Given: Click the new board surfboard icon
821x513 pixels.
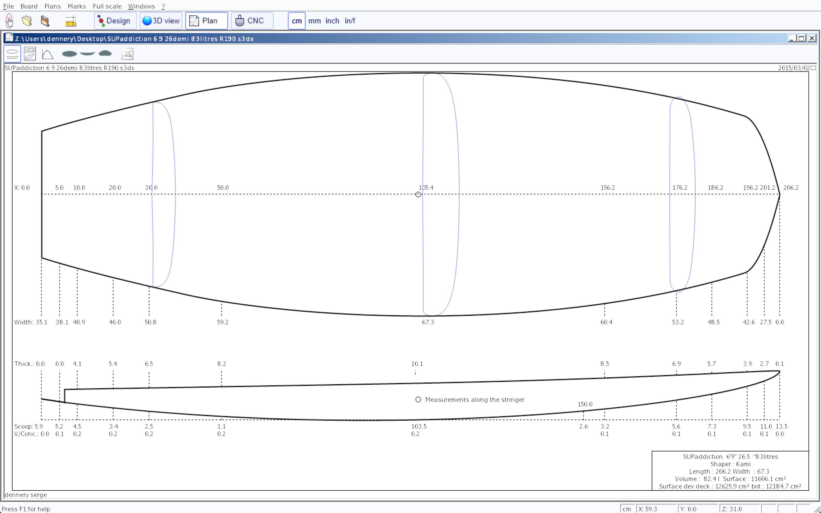Looking at the screenshot, I should [x=9, y=21].
